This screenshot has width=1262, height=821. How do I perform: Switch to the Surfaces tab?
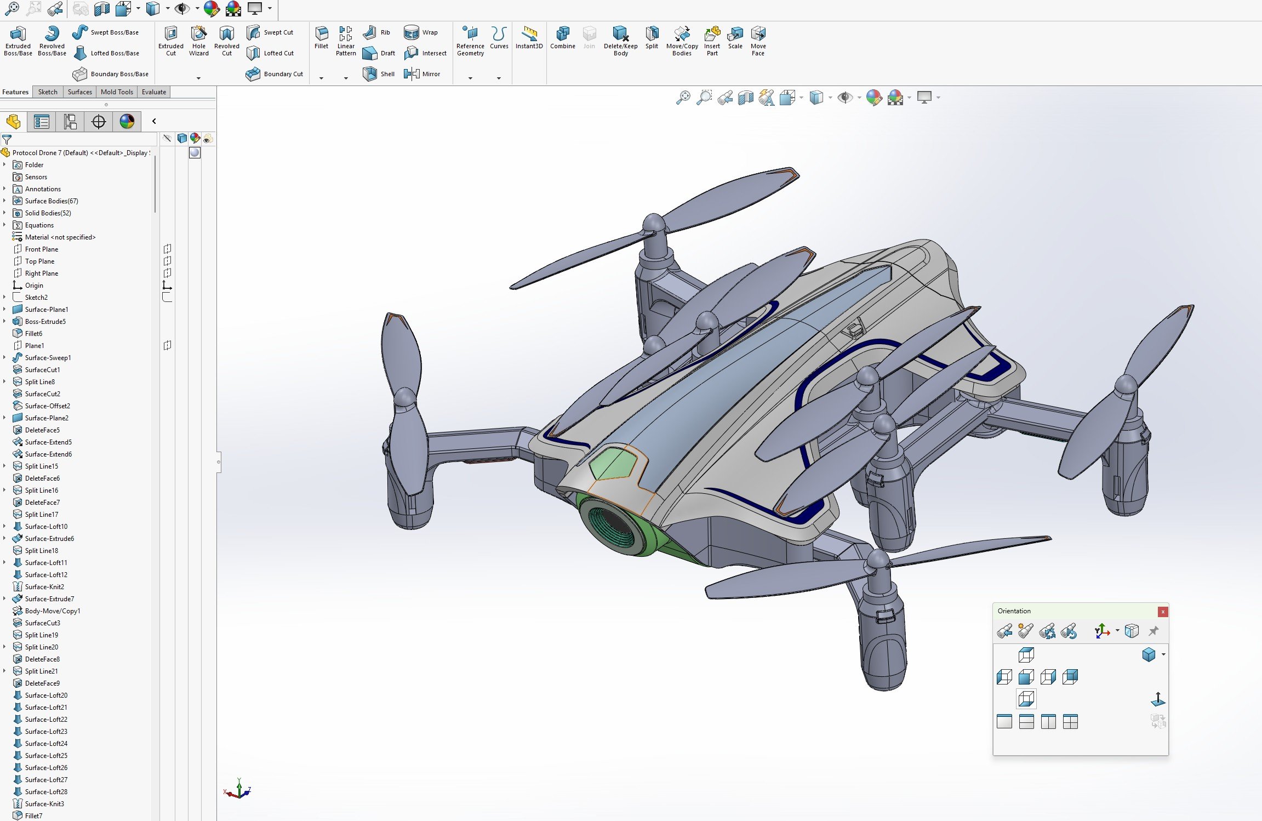click(x=79, y=92)
